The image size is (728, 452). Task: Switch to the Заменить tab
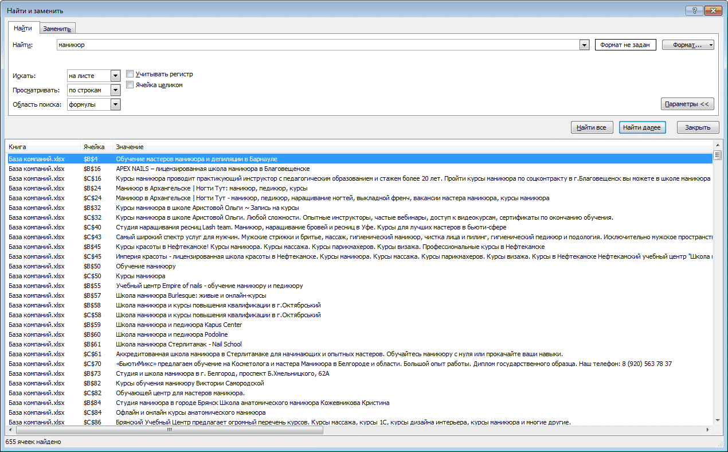point(57,29)
